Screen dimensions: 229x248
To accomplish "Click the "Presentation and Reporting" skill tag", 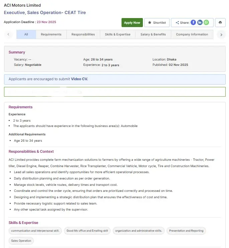I will pos(186,231).
